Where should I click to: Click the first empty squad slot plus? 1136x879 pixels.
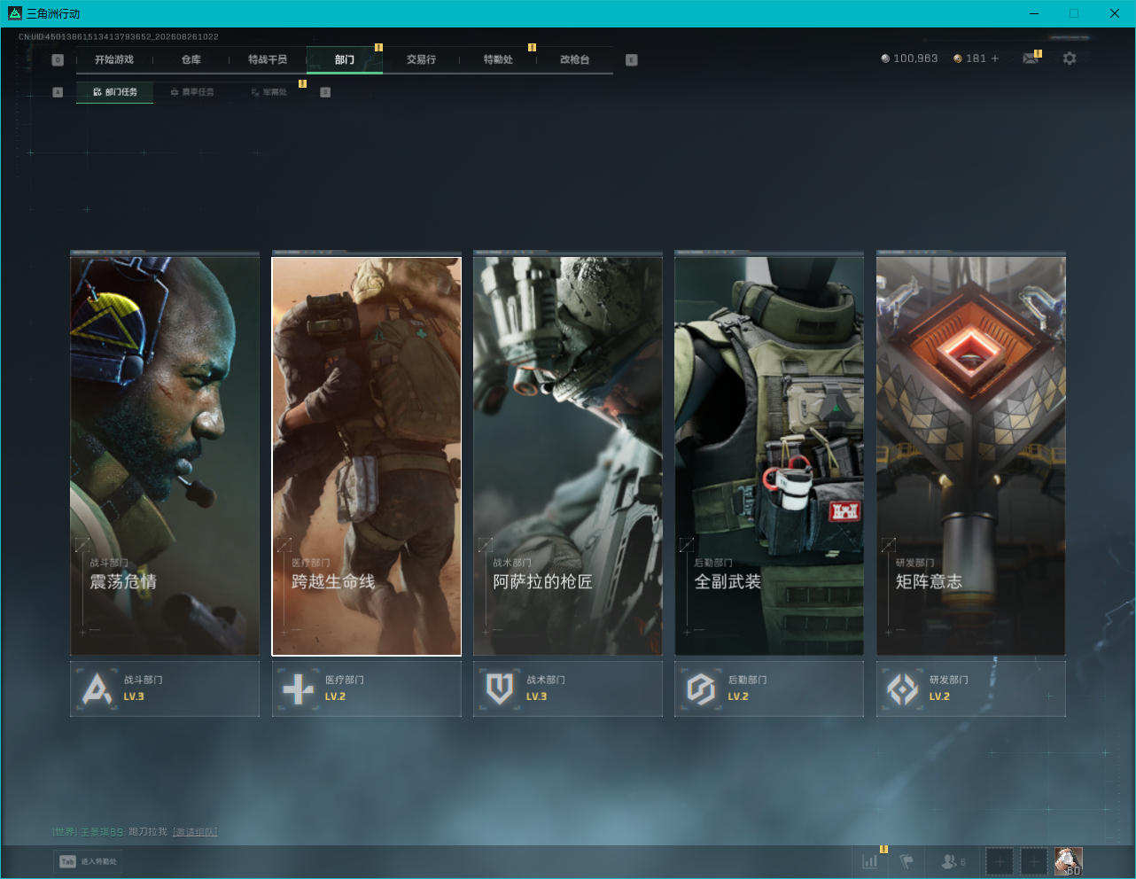point(1000,860)
